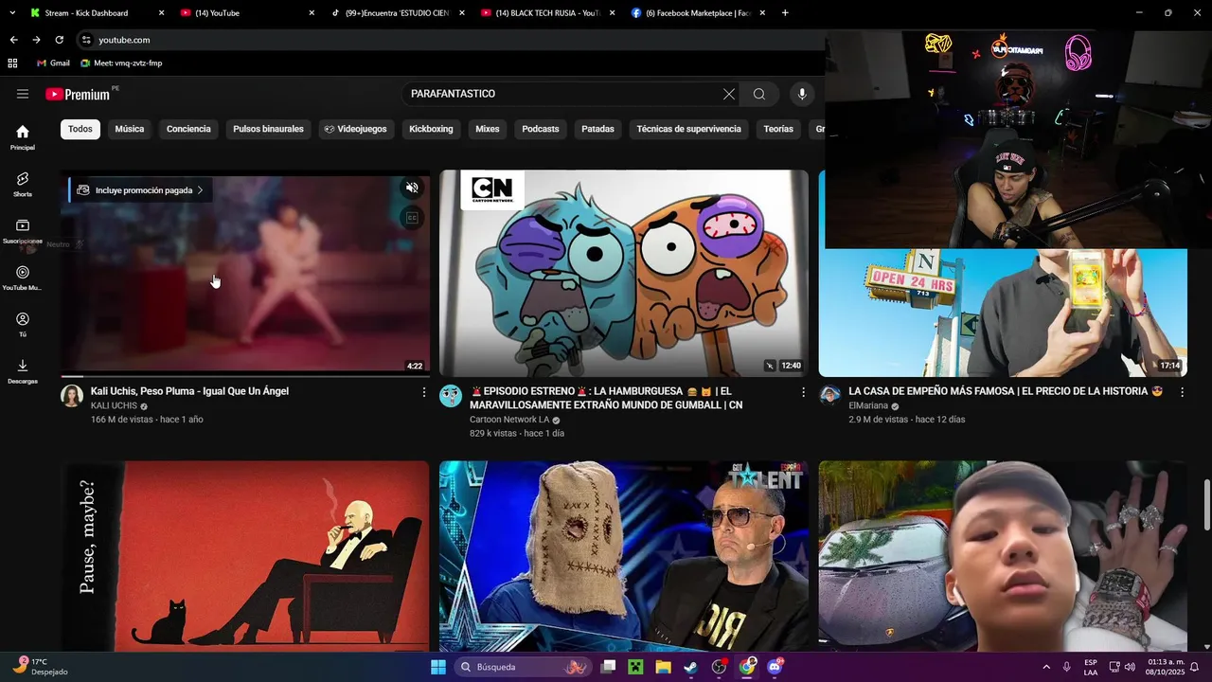1212x682 pixels.
Task: Filter by Conciencia chip
Action: pos(188,129)
